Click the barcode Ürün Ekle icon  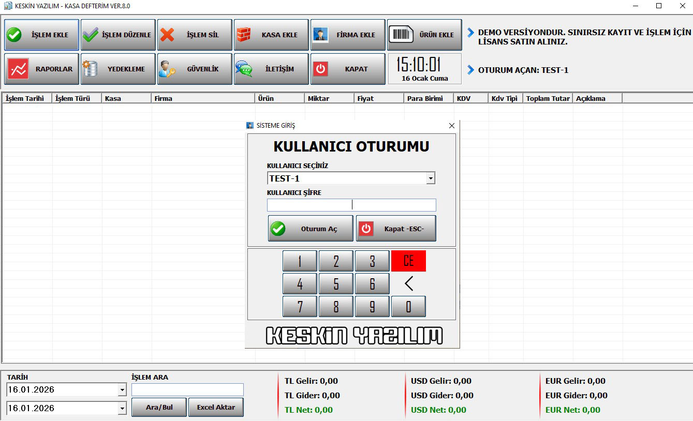pos(402,35)
